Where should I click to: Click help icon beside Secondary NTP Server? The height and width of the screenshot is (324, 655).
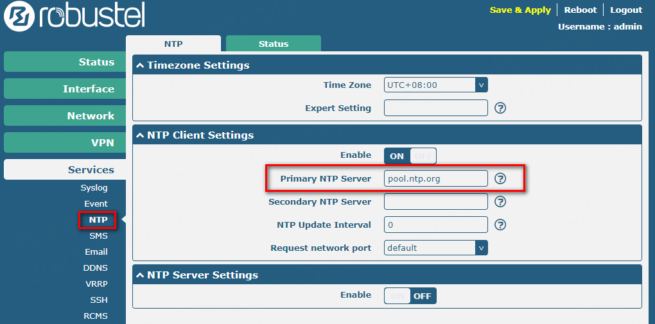click(500, 201)
